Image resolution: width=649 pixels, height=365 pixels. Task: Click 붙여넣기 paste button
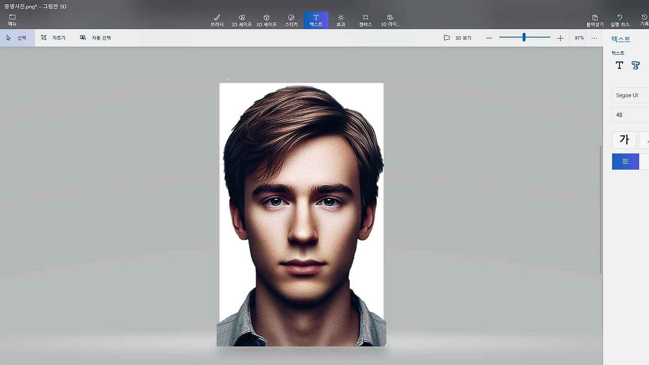click(x=595, y=20)
